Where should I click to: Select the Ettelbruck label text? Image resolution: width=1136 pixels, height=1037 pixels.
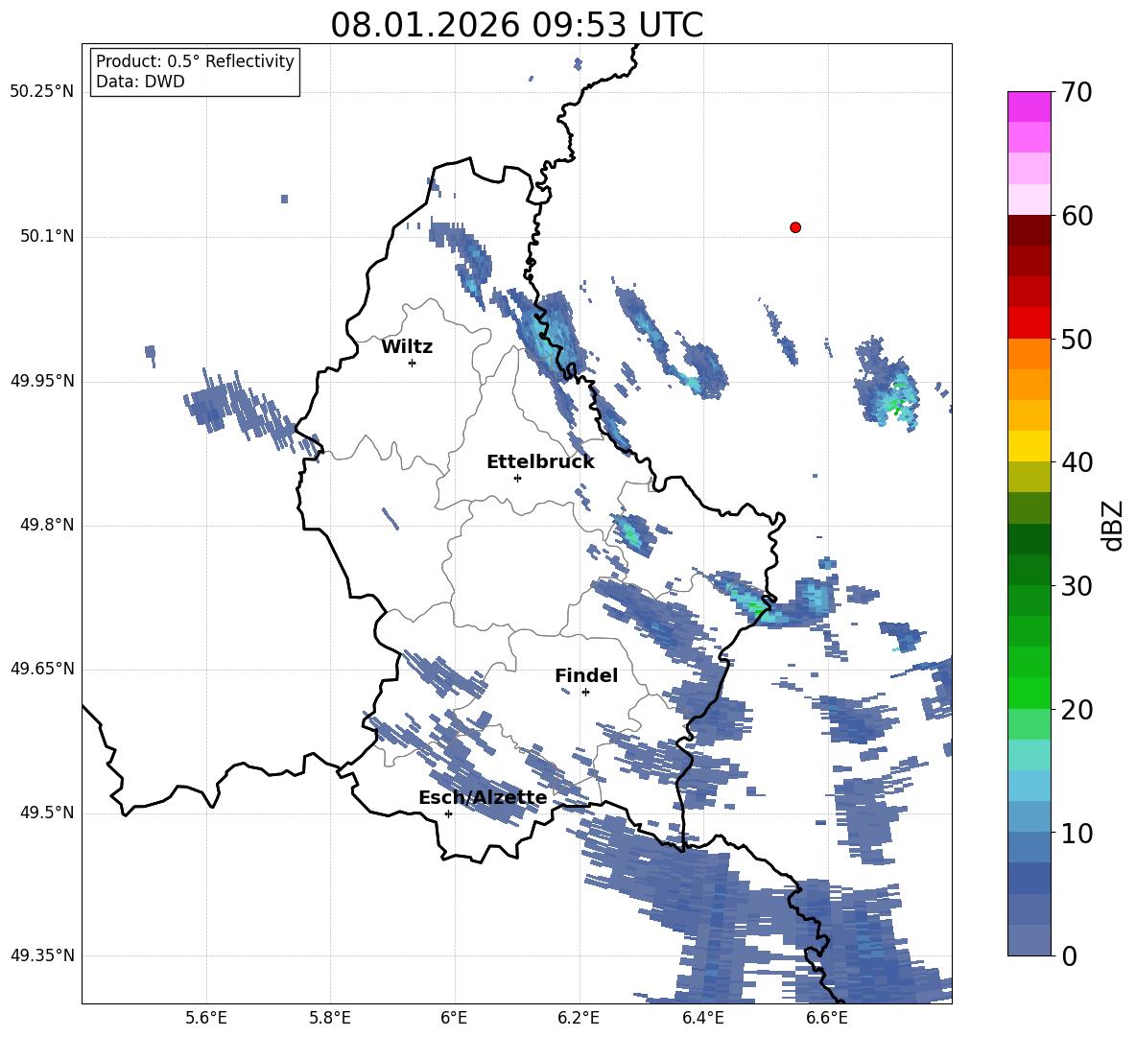click(x=540, y=462)
